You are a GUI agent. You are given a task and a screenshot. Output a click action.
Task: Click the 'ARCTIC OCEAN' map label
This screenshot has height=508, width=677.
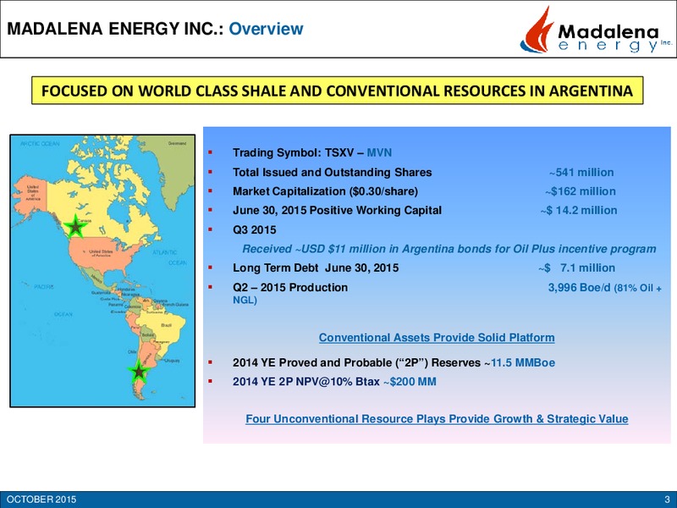coord(40,143)
